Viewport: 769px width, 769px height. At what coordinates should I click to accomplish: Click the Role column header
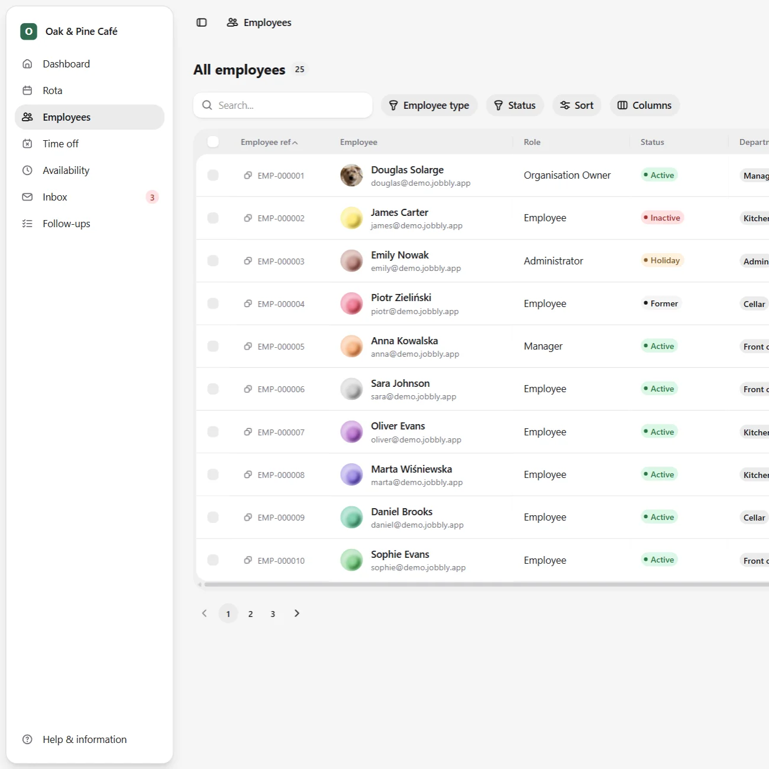532,142
